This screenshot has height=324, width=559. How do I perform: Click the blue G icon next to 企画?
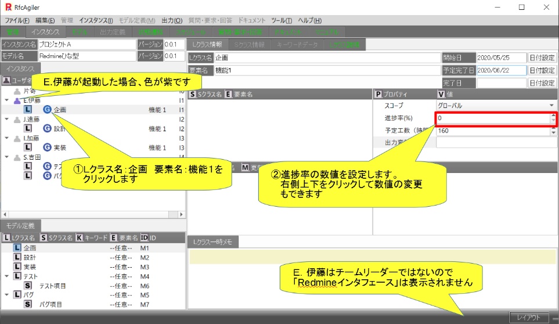pyautogui.click(x=47, y=109)
